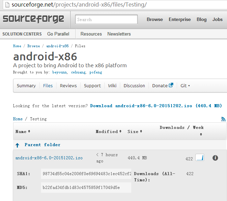
Task: Go to Parent folder
Action: click(x=42, y=145)
